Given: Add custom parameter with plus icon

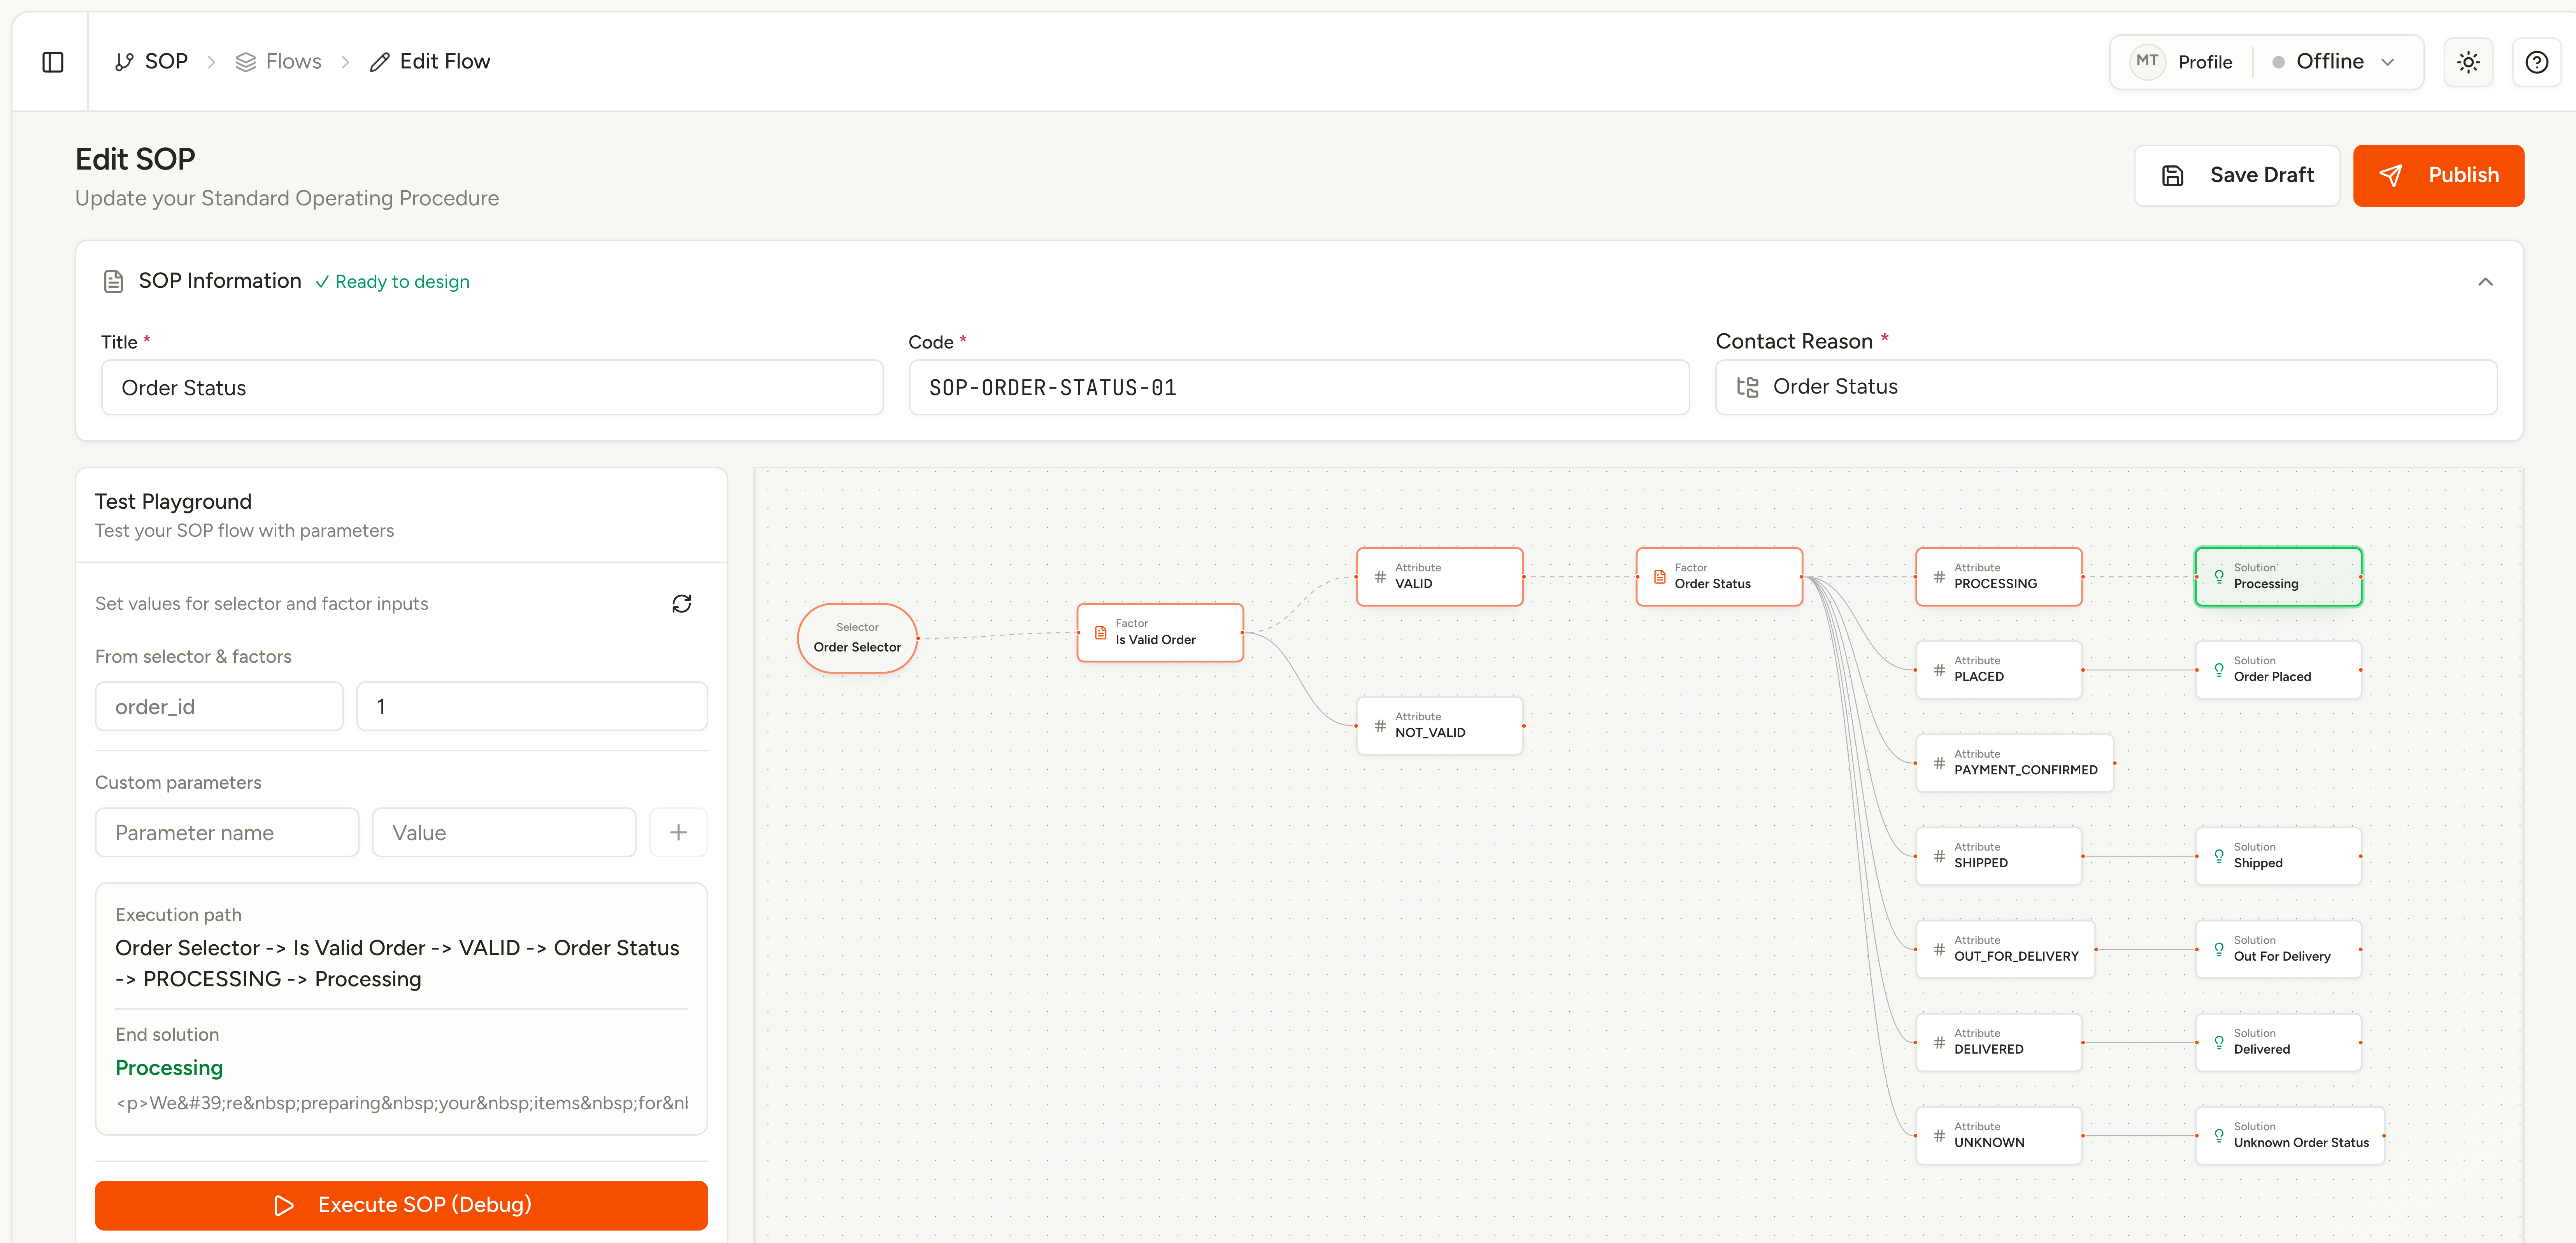Looking at the screenshot, I should [678, 832].
